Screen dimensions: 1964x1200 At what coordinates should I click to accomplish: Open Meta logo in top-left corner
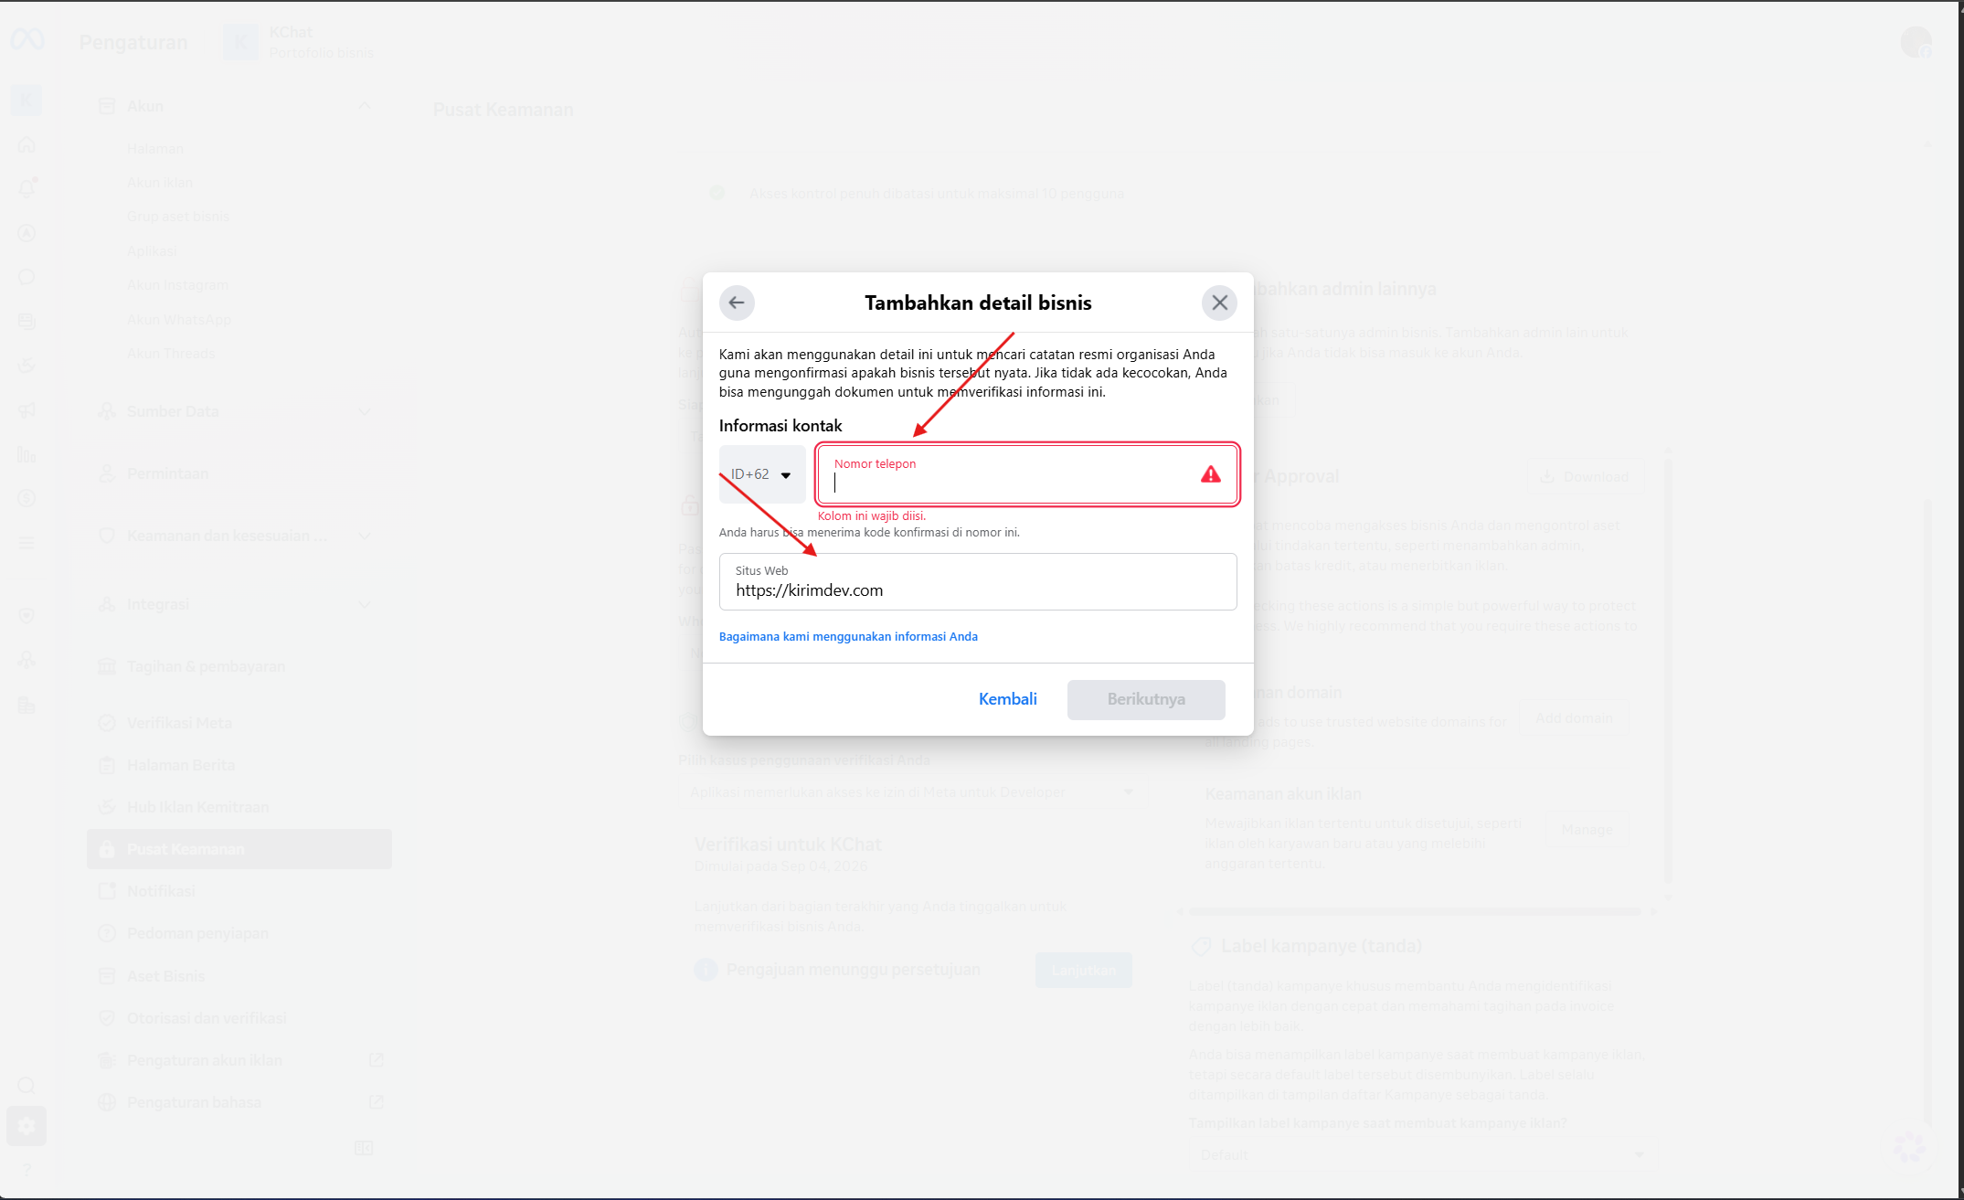(27, 39)
